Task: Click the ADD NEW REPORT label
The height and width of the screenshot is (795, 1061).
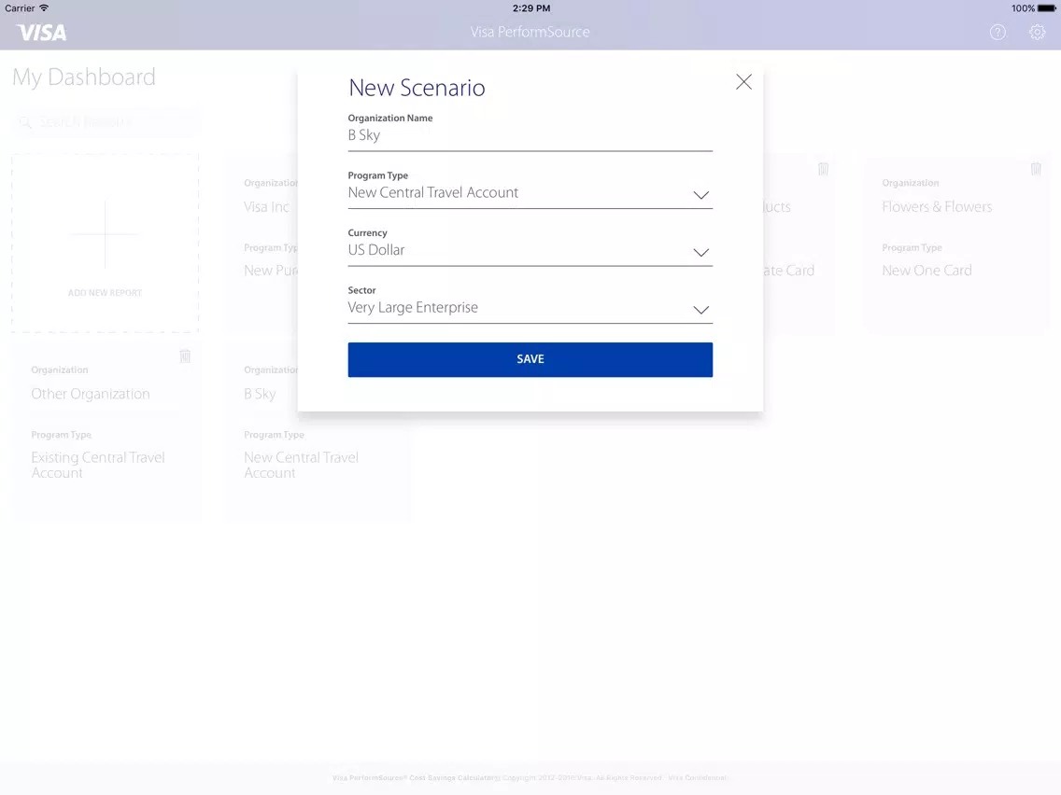Action: (105, 293)
